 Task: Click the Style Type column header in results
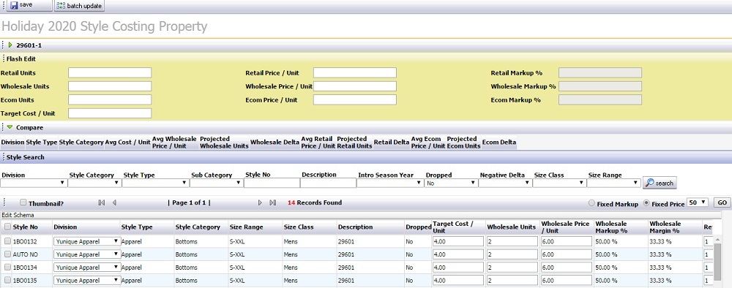(138, 227)
